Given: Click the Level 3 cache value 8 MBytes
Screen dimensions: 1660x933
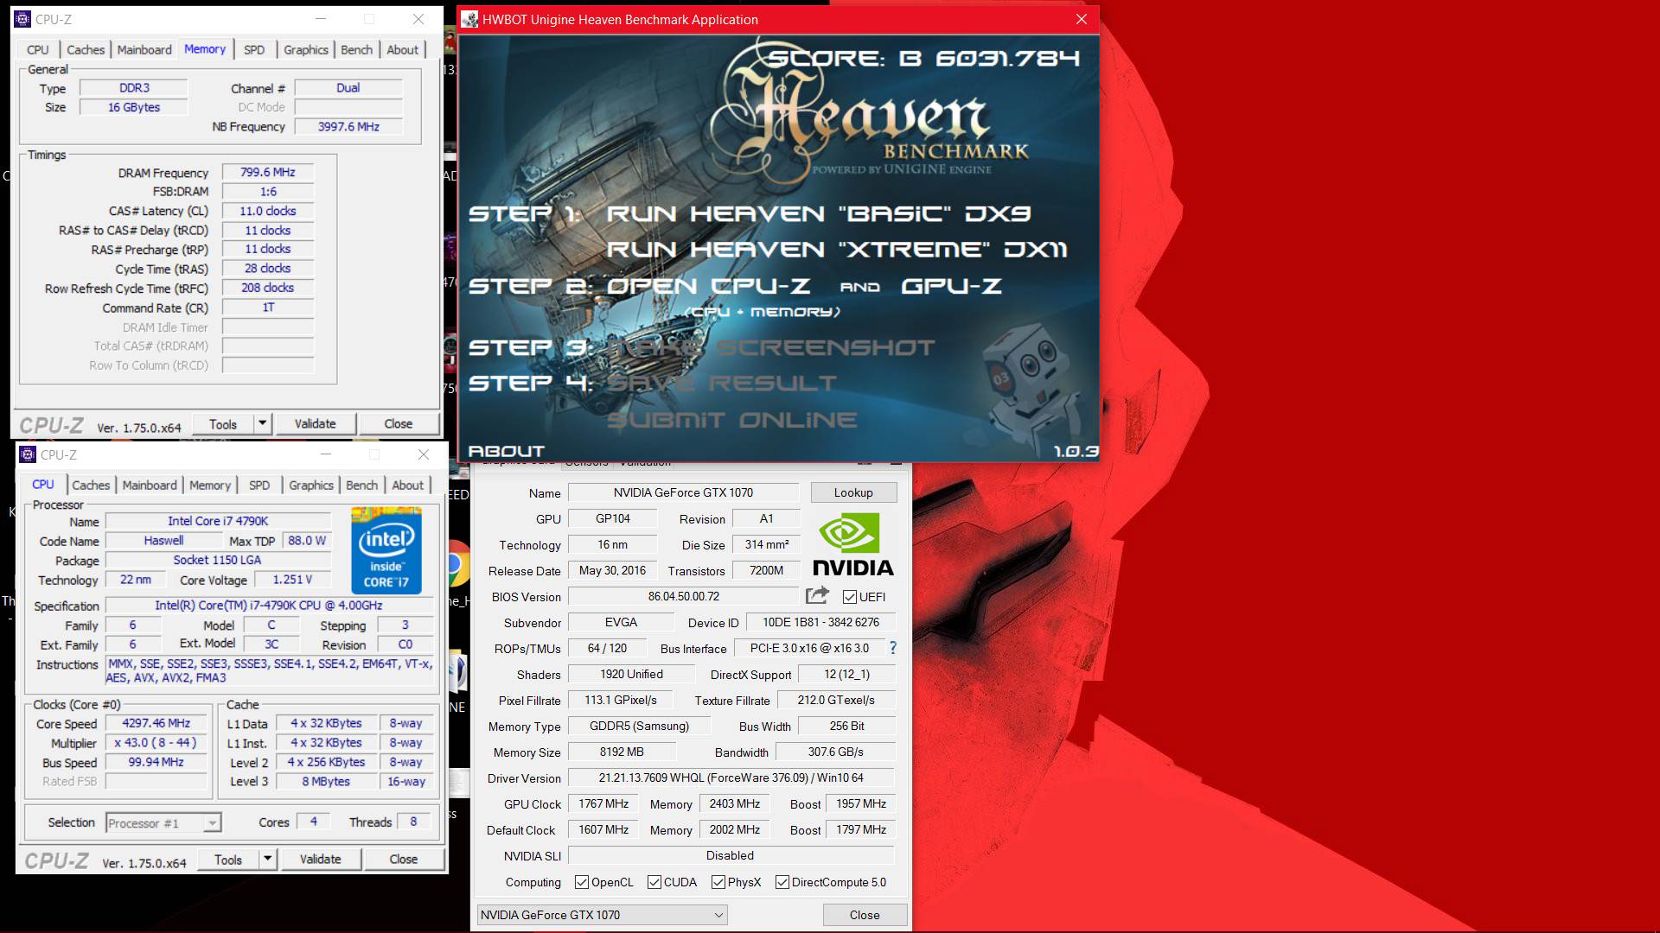Looking at the screenshot, I should click(x=326, y=781).
